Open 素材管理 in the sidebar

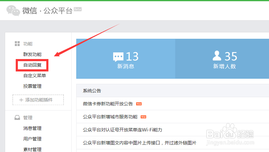pos(32,149)
